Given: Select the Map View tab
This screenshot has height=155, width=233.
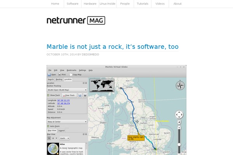Looking at the screenshot, I should pos(52,131).
